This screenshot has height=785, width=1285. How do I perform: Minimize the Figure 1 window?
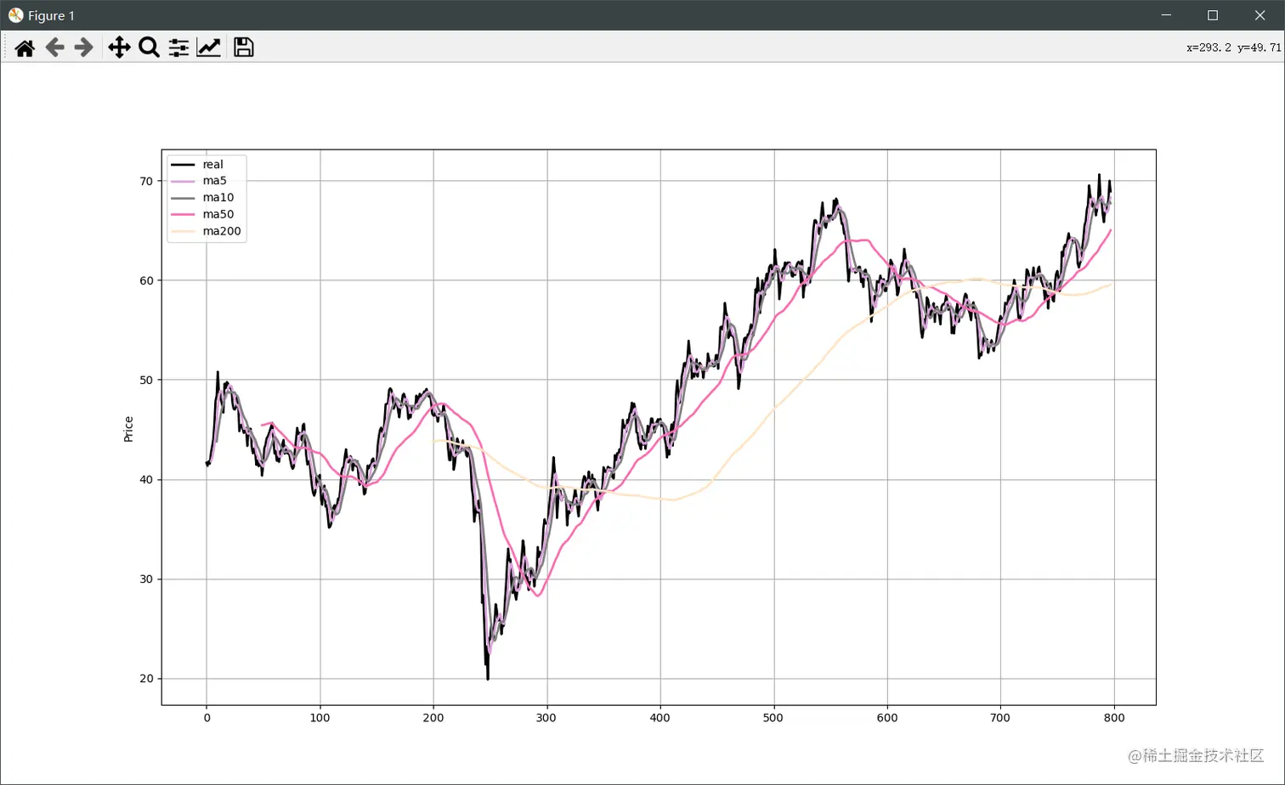pos(1166,15)
